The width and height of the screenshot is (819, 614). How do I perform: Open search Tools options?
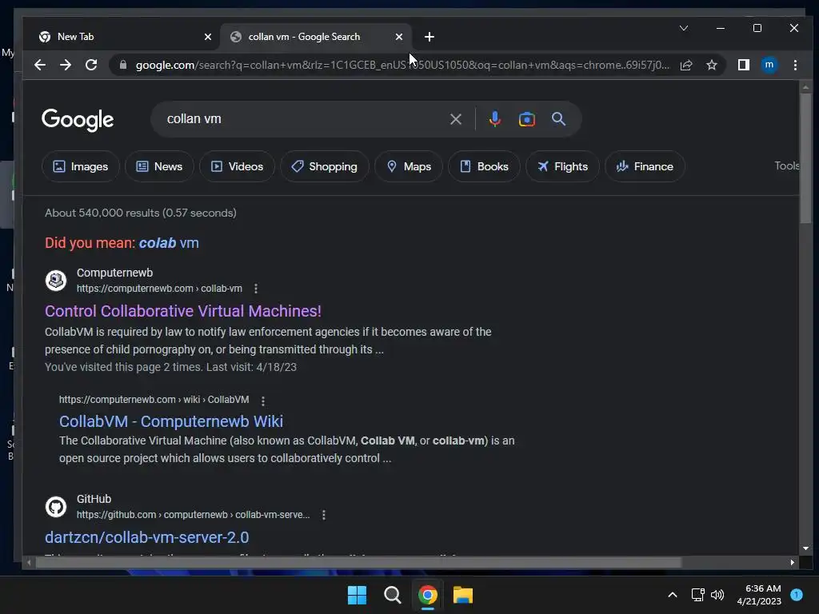coord(787,166)
